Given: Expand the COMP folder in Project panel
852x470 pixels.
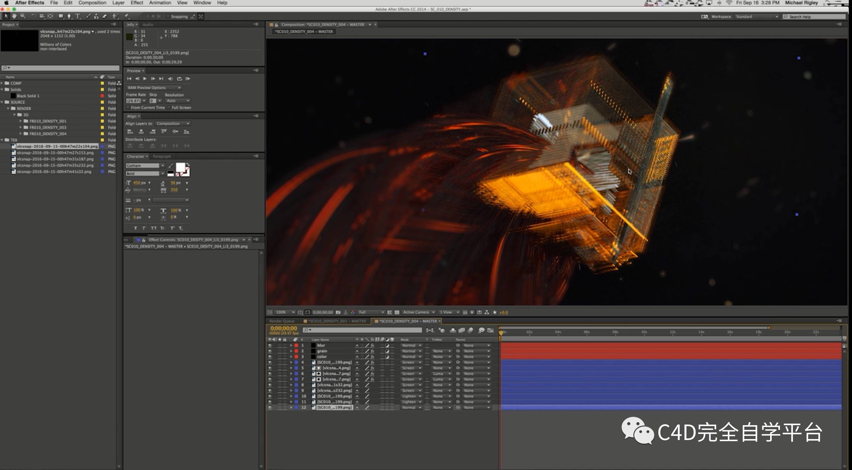Looking at the screenshot, I should tap(2, 83).
